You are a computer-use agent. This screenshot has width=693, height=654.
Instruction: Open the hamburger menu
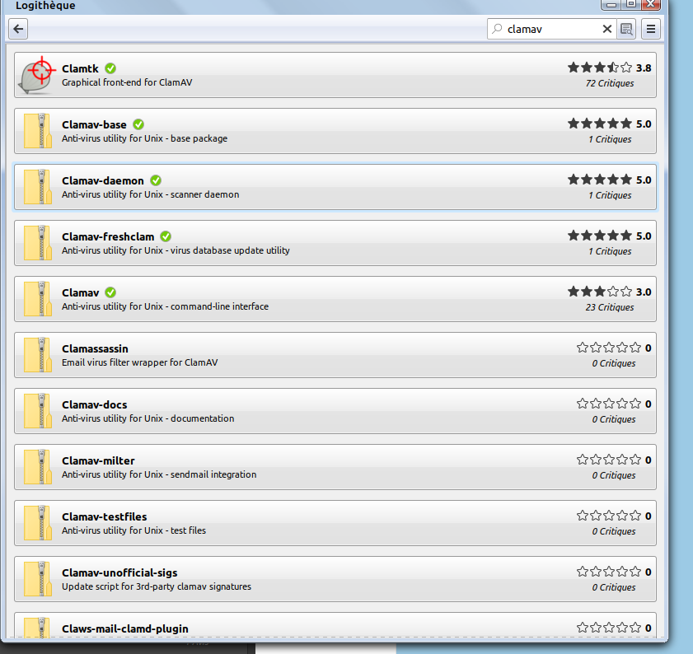point(651,29)
